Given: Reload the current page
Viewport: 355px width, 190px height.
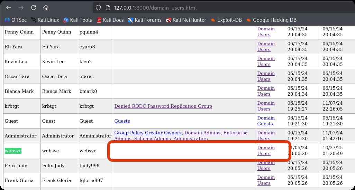Looking at the screenshot, I should (x=34, y=8).
